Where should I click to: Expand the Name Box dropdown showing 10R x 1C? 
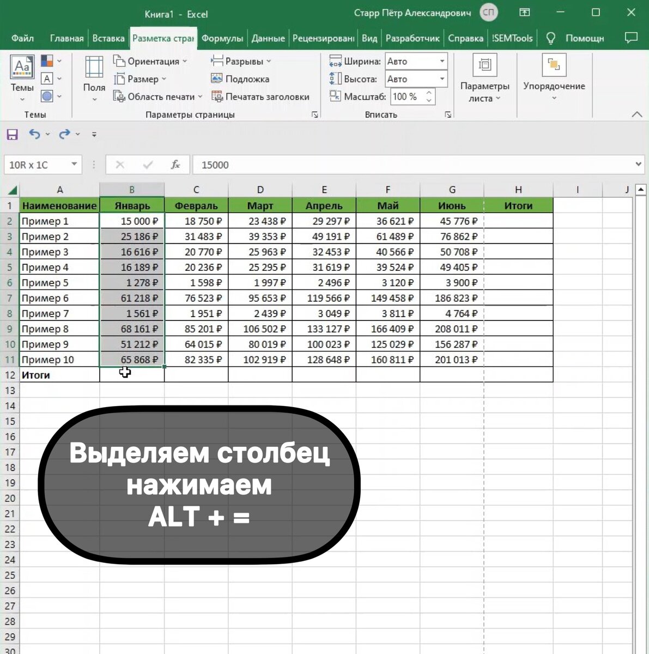75,165
